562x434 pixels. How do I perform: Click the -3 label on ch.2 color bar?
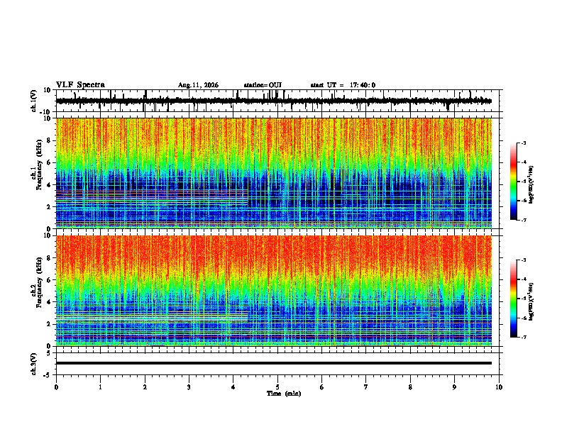tap(523, 260)
